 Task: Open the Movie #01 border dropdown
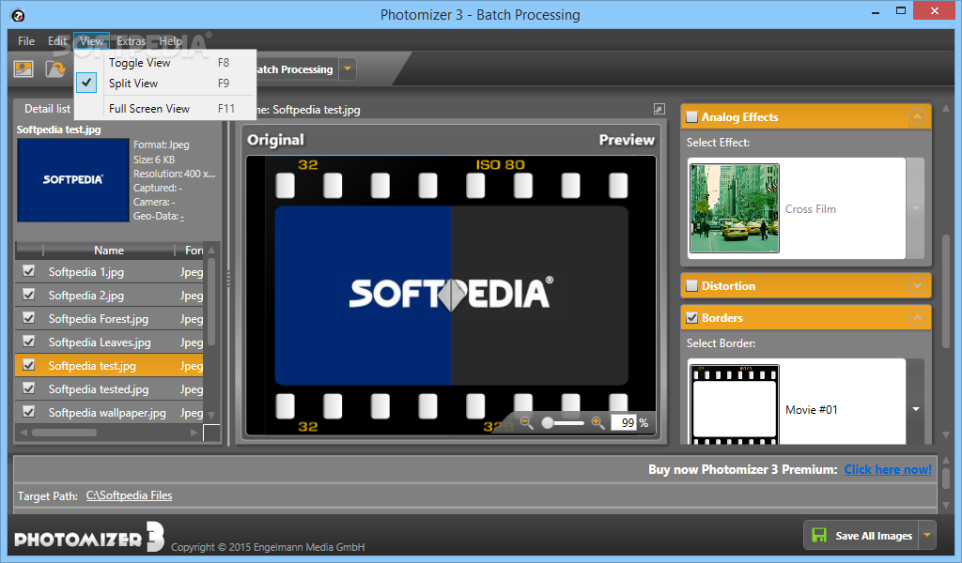915,408
